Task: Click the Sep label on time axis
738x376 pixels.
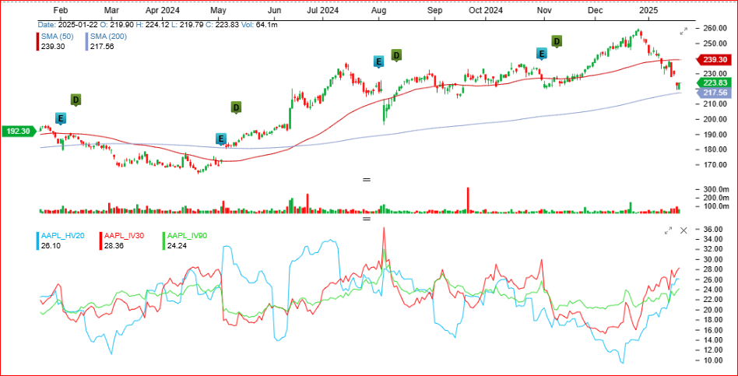Action: (435, 10)
